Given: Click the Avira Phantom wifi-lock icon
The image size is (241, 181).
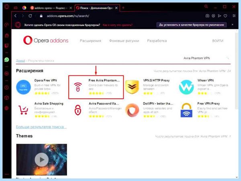Looking at the screenshot, I should (x=78, y=87).
